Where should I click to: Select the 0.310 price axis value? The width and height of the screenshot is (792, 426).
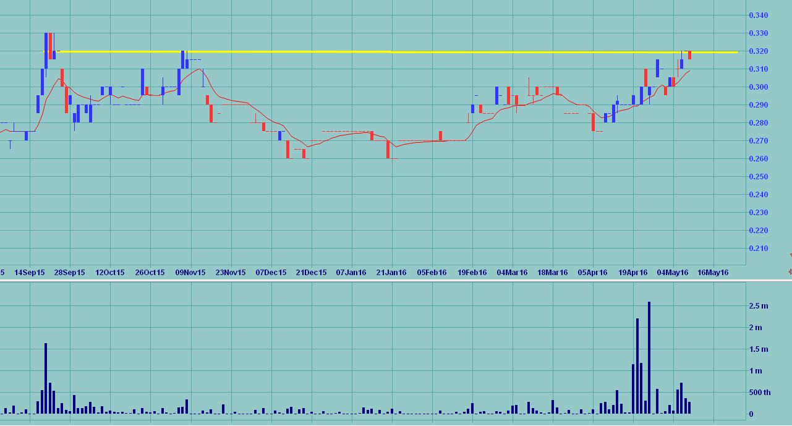[x=758, y=69]
